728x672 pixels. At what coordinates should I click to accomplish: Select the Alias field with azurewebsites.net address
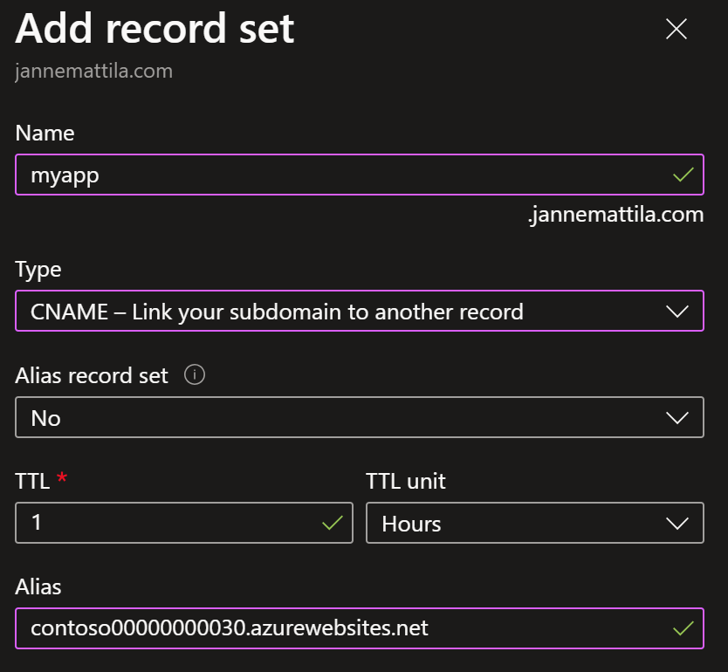(x=360, y=627)
